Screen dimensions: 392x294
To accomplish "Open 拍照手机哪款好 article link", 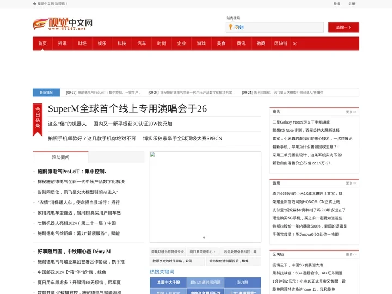I will point(92,138).
